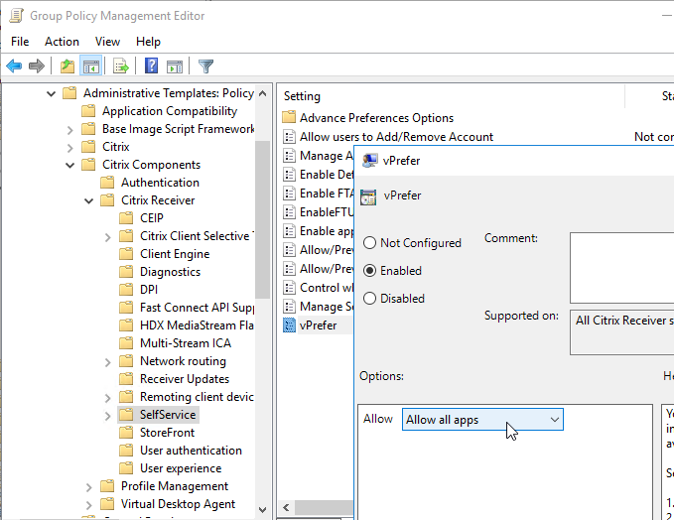The image size is (674, 520).
Task: Click the Up one level folder icon
Action: coord(67,66)
